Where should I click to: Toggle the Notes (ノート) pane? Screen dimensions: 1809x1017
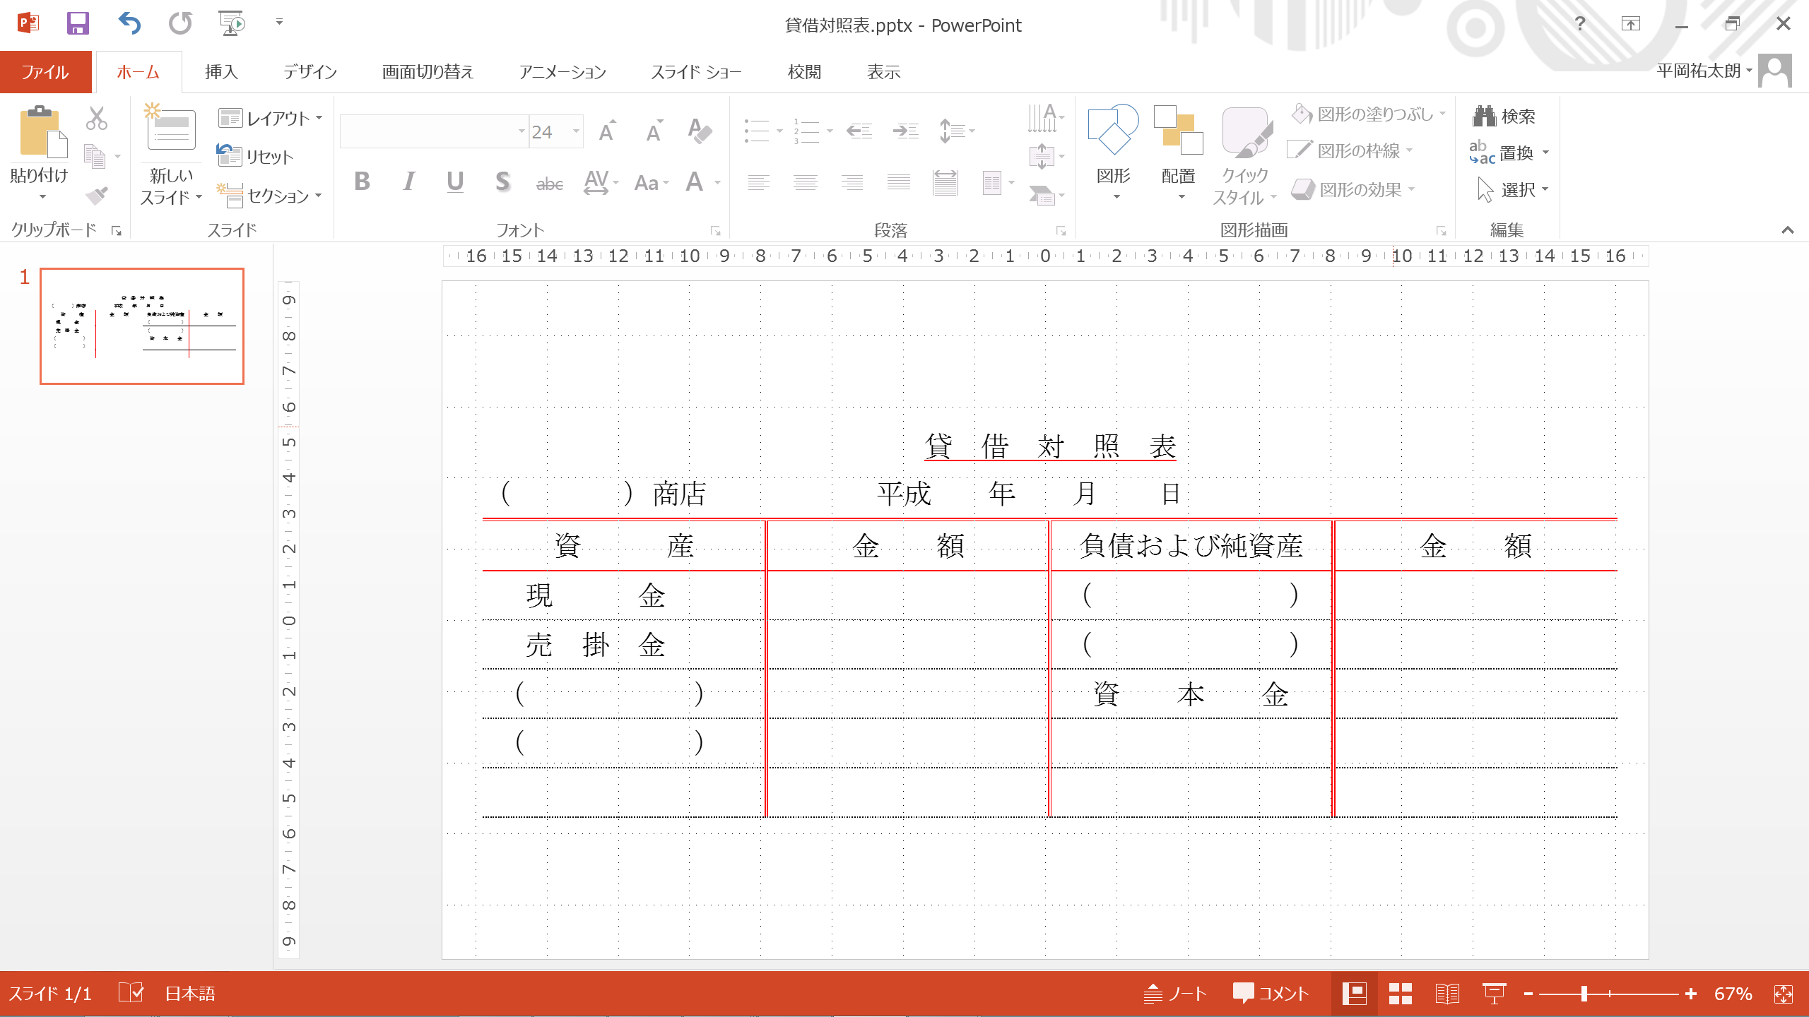[1175, 994]
